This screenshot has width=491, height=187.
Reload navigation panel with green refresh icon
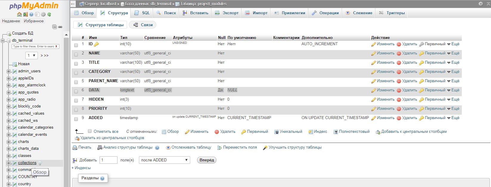point(49,14)
